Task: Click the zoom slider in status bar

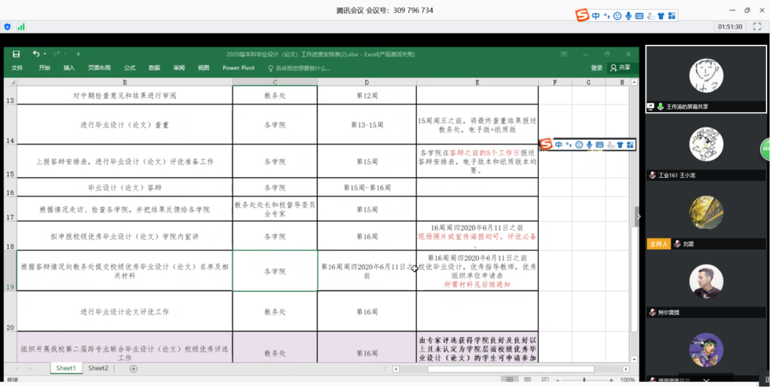Action: click(x=584, y=380)
